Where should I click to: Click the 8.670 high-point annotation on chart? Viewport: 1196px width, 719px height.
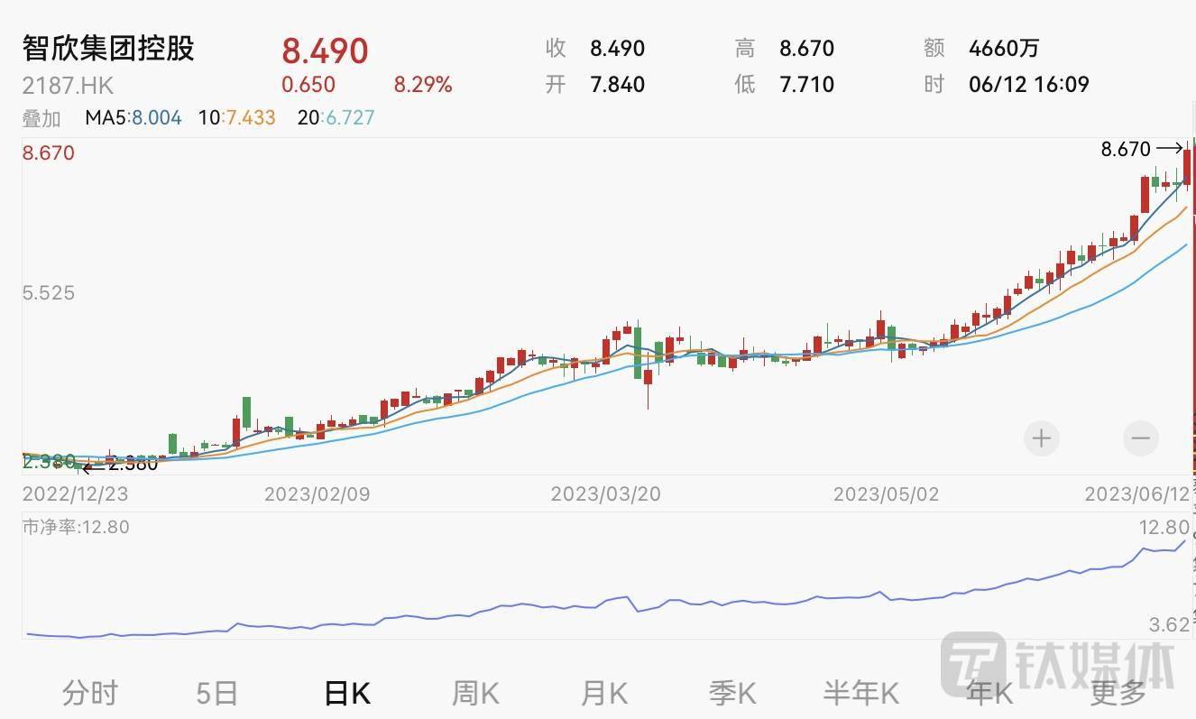pos(1126,149)
